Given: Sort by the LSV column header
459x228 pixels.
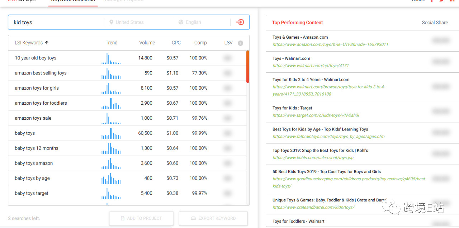Looking at the screenshot, I should tap(228, 43).
